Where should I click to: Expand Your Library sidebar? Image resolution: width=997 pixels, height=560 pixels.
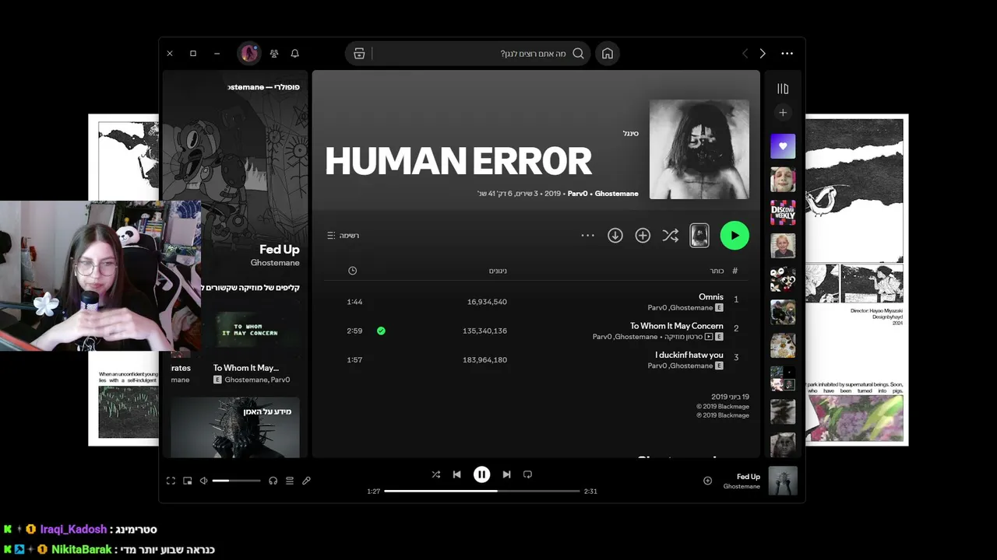tap(783, 89)
